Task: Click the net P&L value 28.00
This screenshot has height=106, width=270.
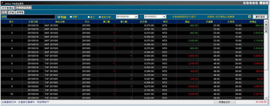Action: click(x=260, y=79)
